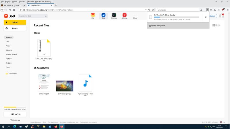Open Terms and conditions of use link
The image size is (230, 129).
click(69, 122)
